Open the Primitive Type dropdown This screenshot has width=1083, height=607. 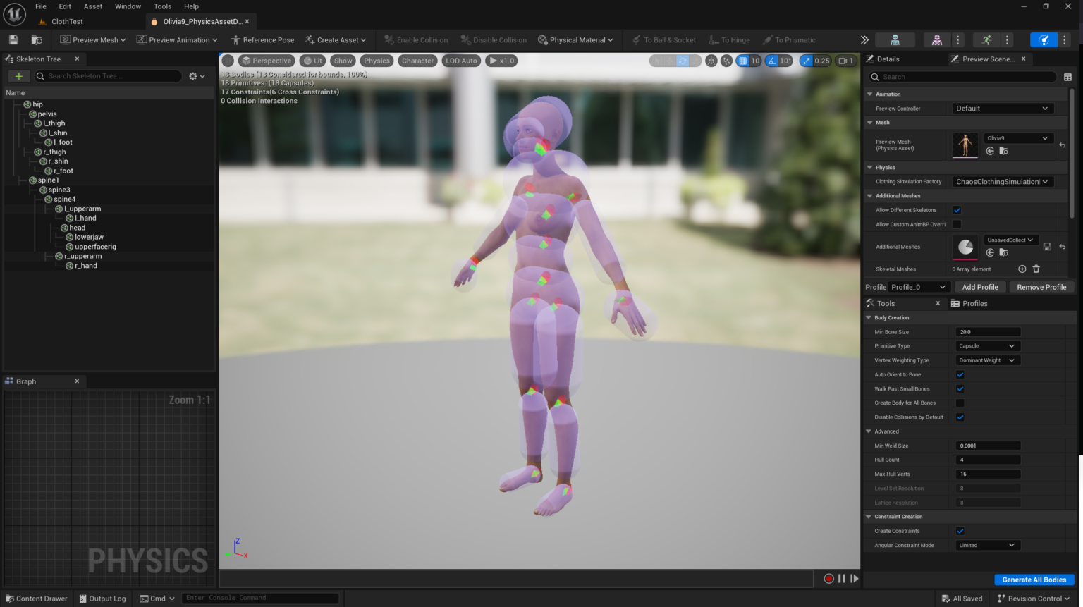(x=987, y=345)
